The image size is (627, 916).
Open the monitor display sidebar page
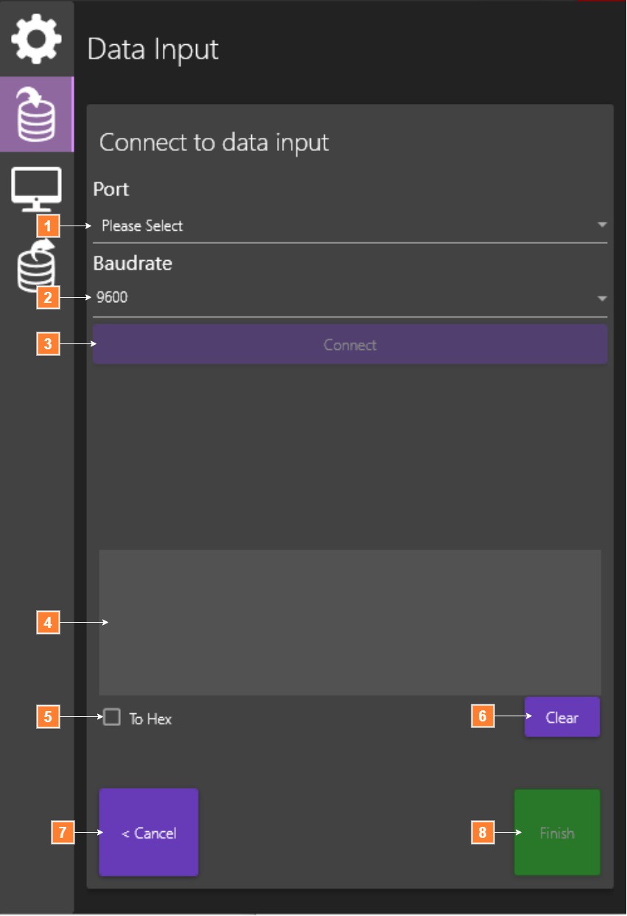click(36, 188)
